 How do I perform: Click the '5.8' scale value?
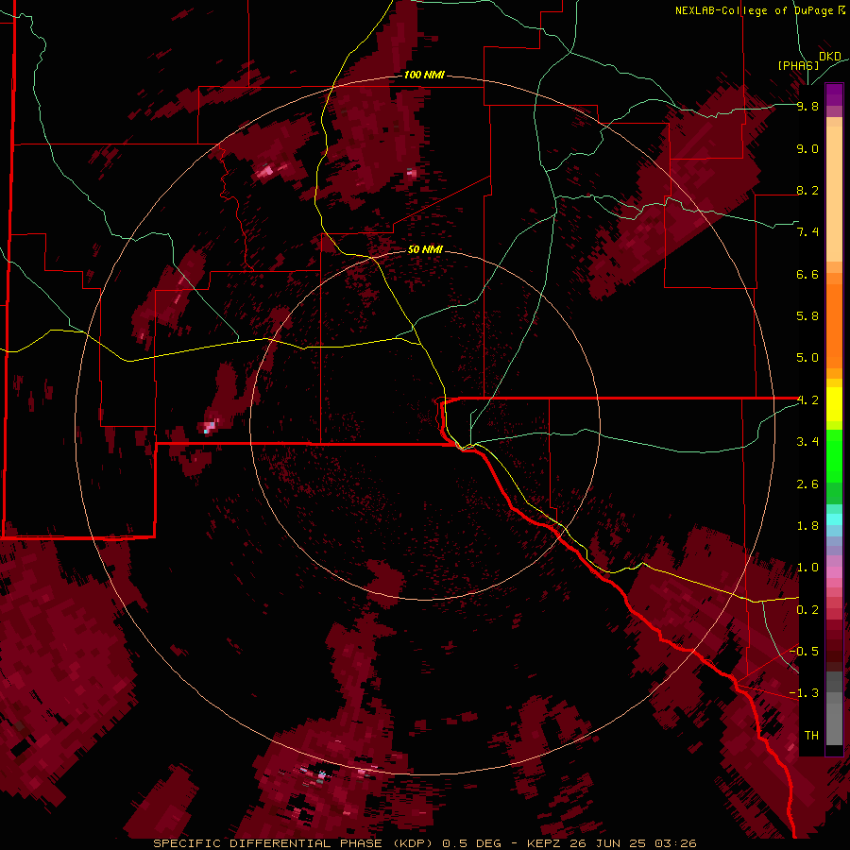point(807,316)
